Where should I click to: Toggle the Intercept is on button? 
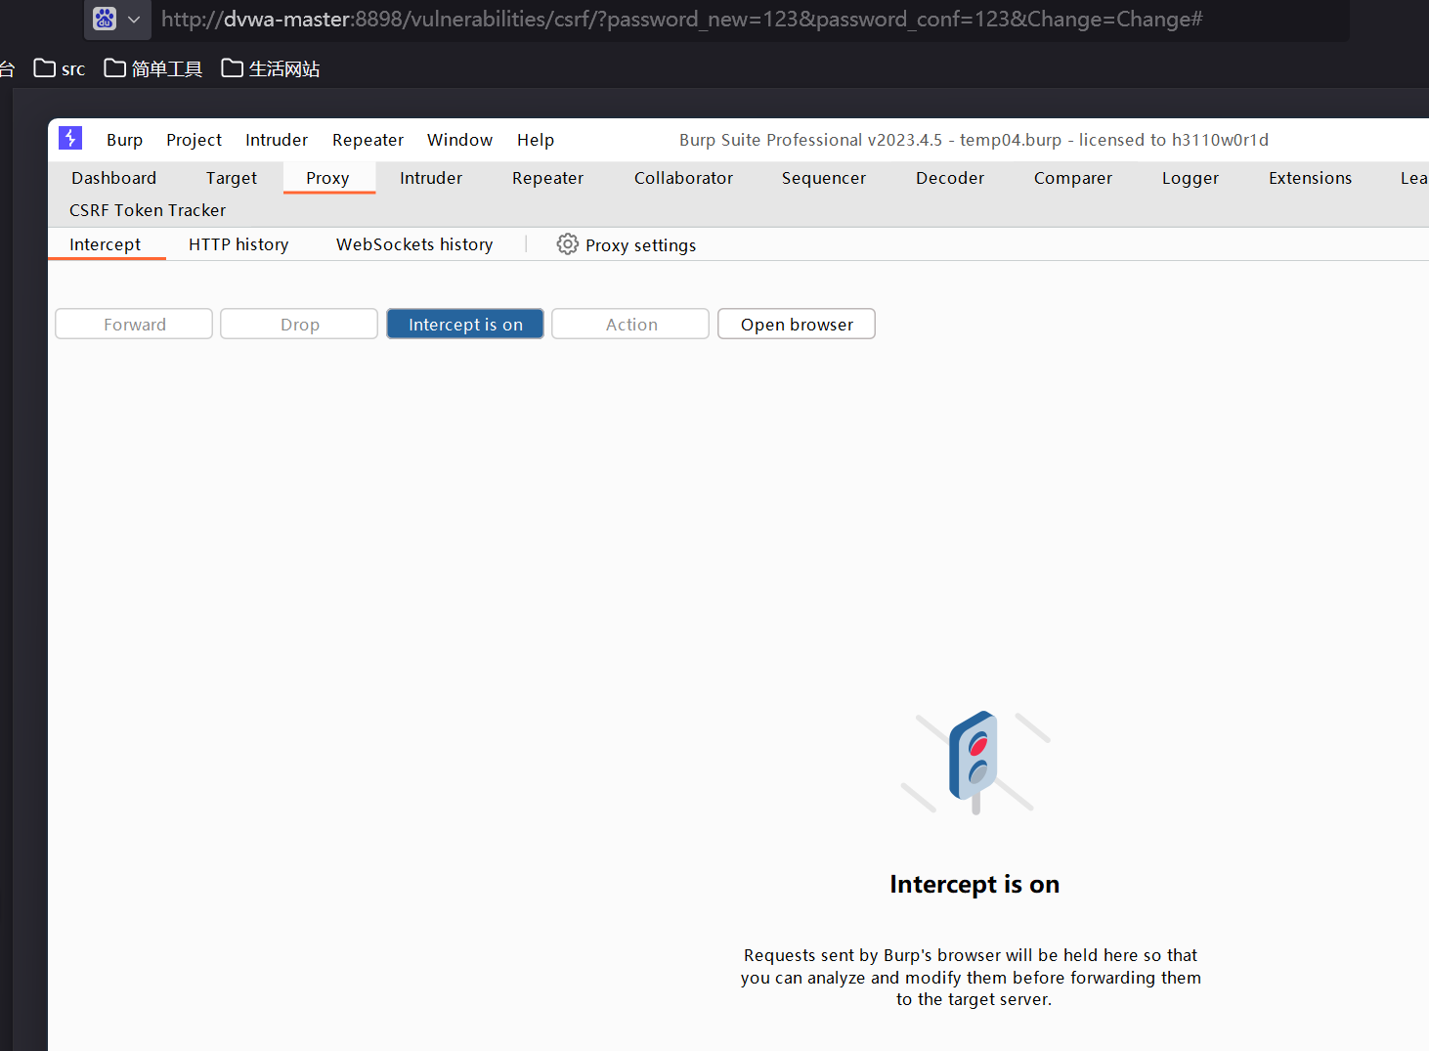pos(465,324)
